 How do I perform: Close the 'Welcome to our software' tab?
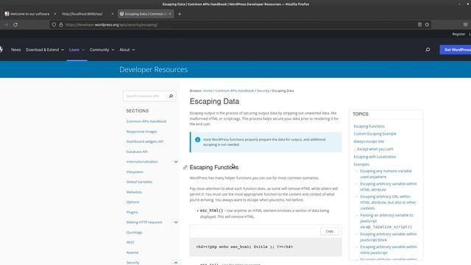(55, 14)
